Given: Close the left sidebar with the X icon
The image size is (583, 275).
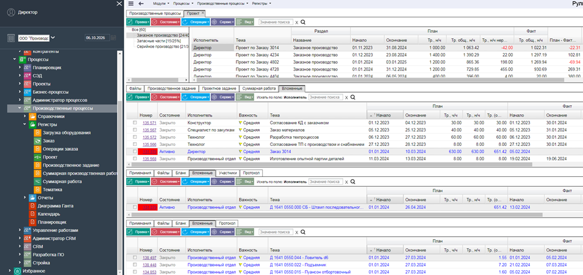Looking at the screenshot, I should click(119, 4).
